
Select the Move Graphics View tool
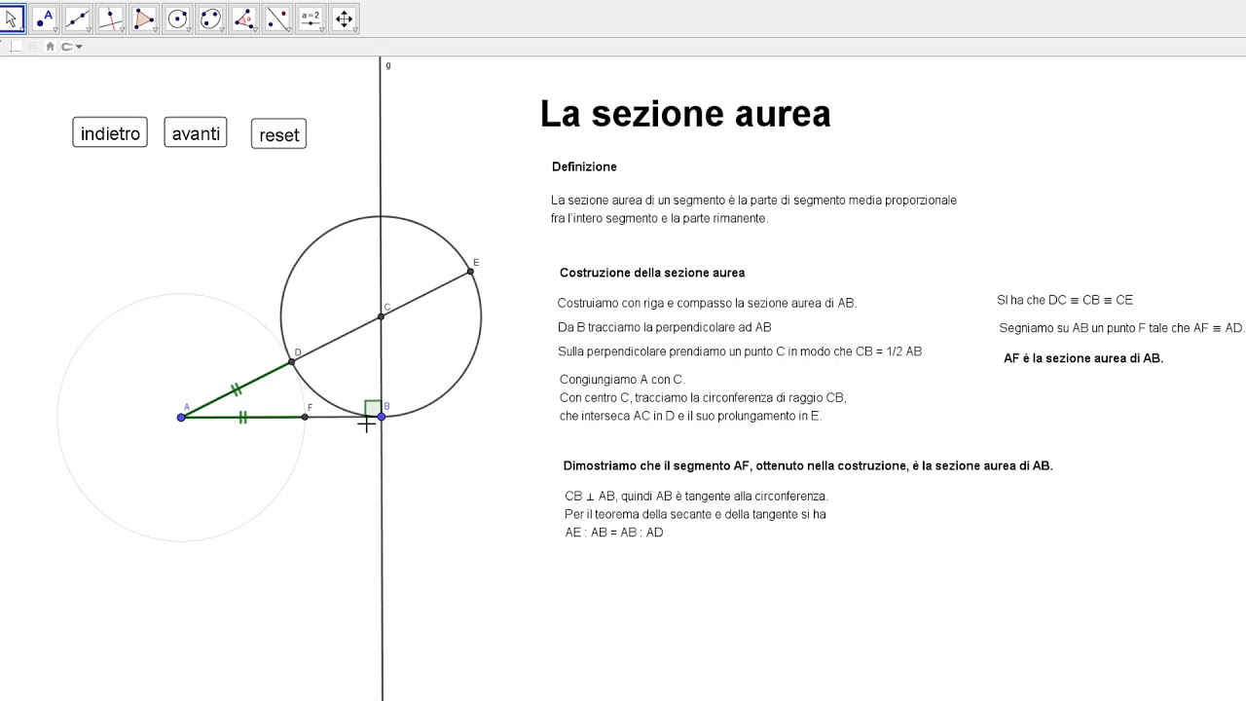(x=344, y=18)
